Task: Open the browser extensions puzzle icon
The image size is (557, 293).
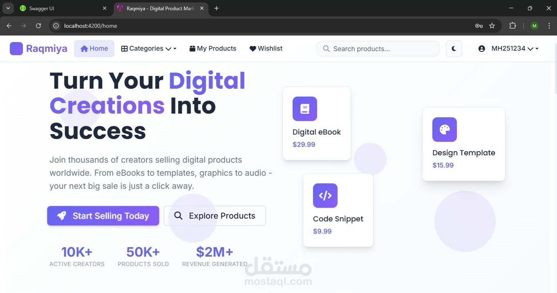Action: [512, 26]
